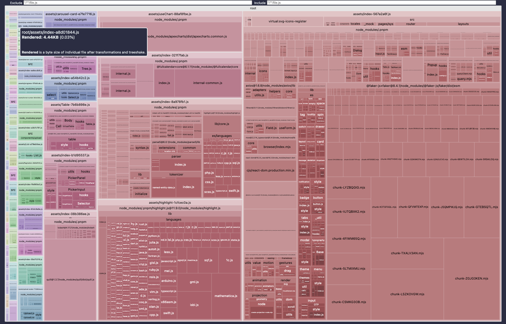Screen dimensions: 506x324
Task: Select the useForm.js block
Action: click(287, 128)
